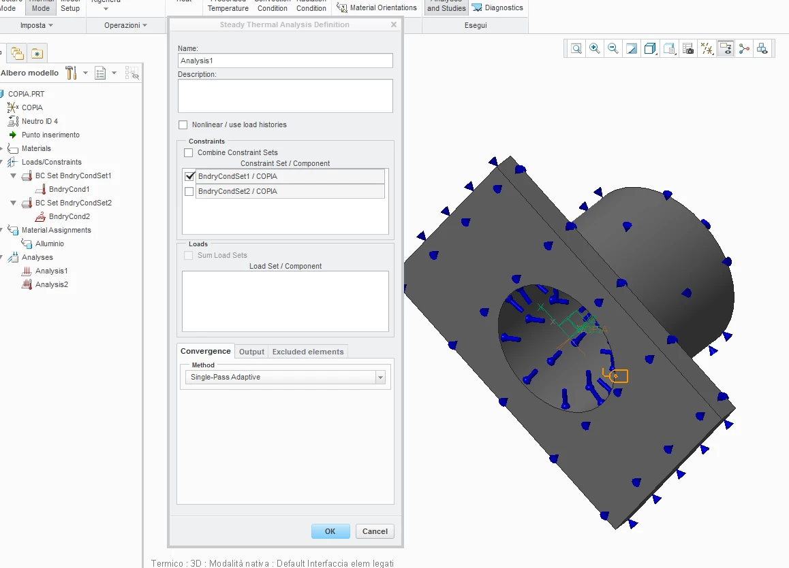The width and height of the screenshot is (789, 568).
Task: Select the Analyses tree node
Action: pyautogui.click(x=37, y=257)
